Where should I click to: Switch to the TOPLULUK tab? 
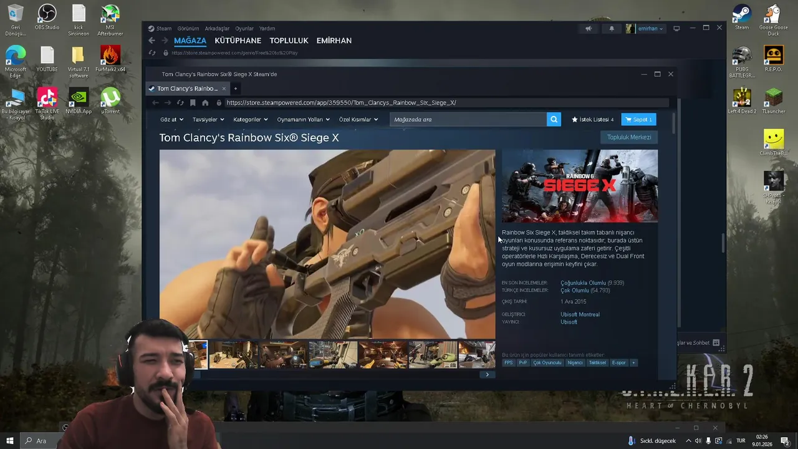click(x=289, y=41)
